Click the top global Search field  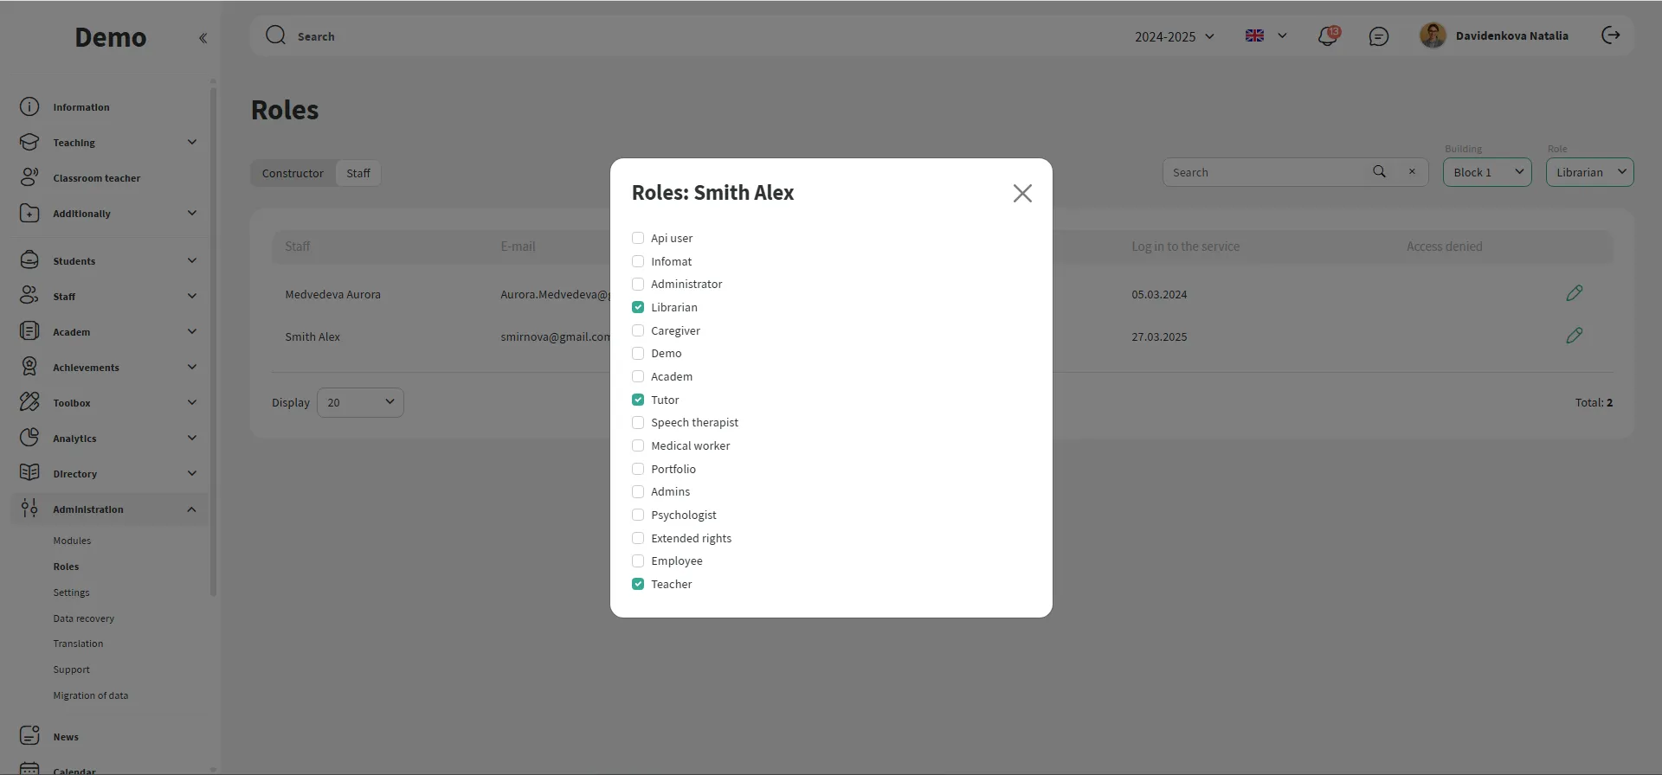click(606, 36)
